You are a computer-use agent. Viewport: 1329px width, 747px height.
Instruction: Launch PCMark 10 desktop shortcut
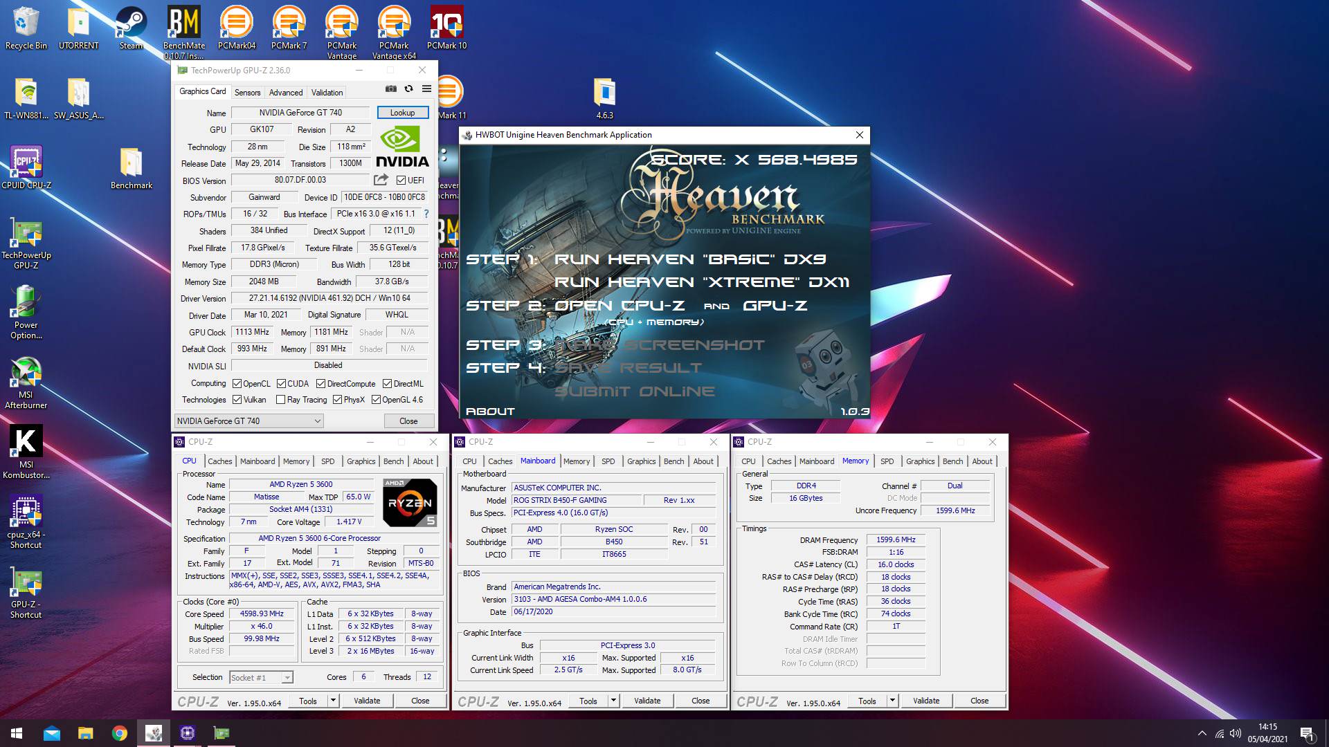(x=446, y=28)
